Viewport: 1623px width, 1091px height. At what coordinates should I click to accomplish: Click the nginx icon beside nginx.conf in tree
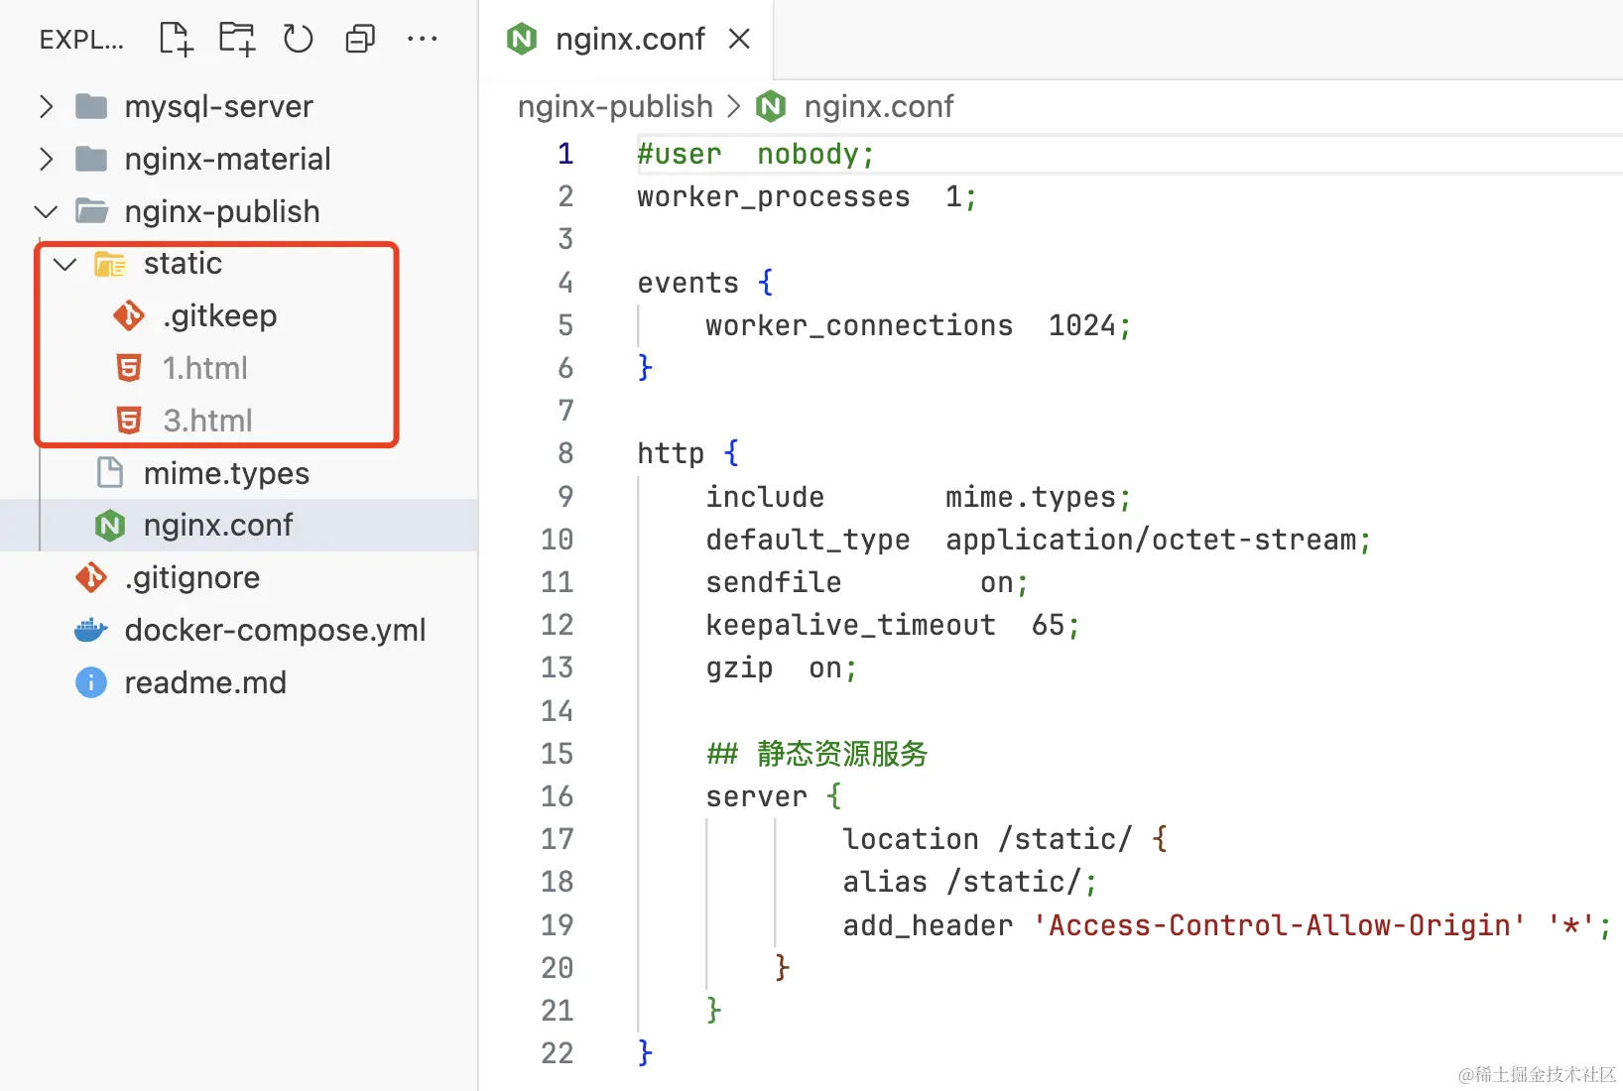pyautogui.click(x=110, y=526)
